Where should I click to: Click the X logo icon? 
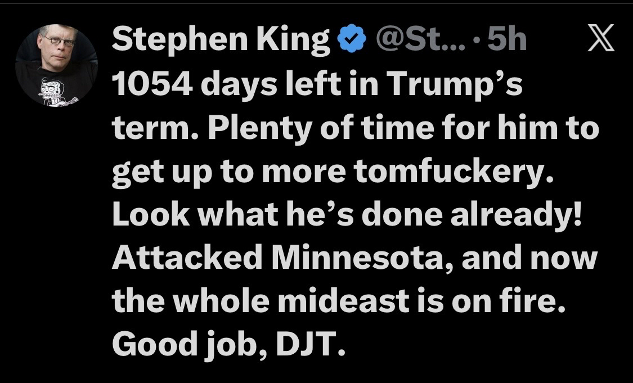(601, 40)
